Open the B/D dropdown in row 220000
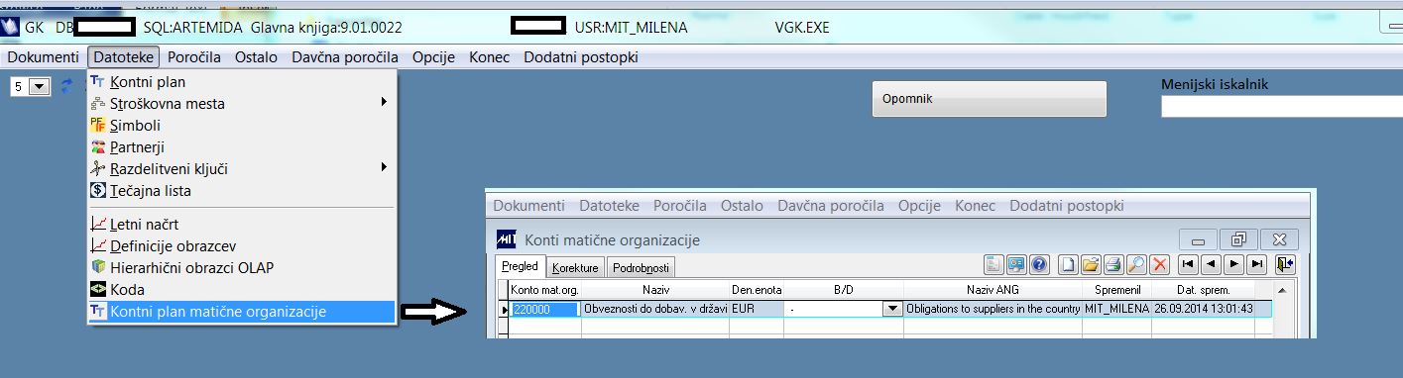The image size is (1403, 378). tap(892, 309)
